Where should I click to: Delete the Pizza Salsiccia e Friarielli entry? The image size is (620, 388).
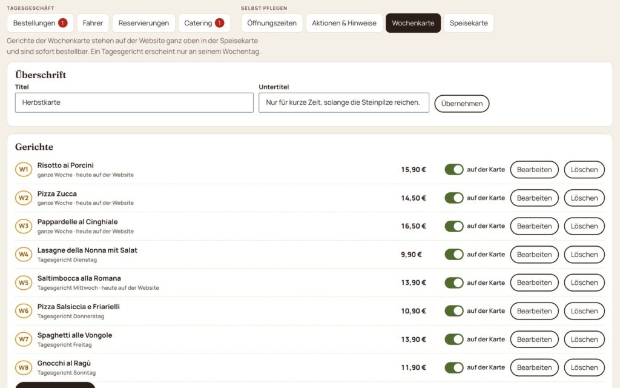tap(584, 311)
